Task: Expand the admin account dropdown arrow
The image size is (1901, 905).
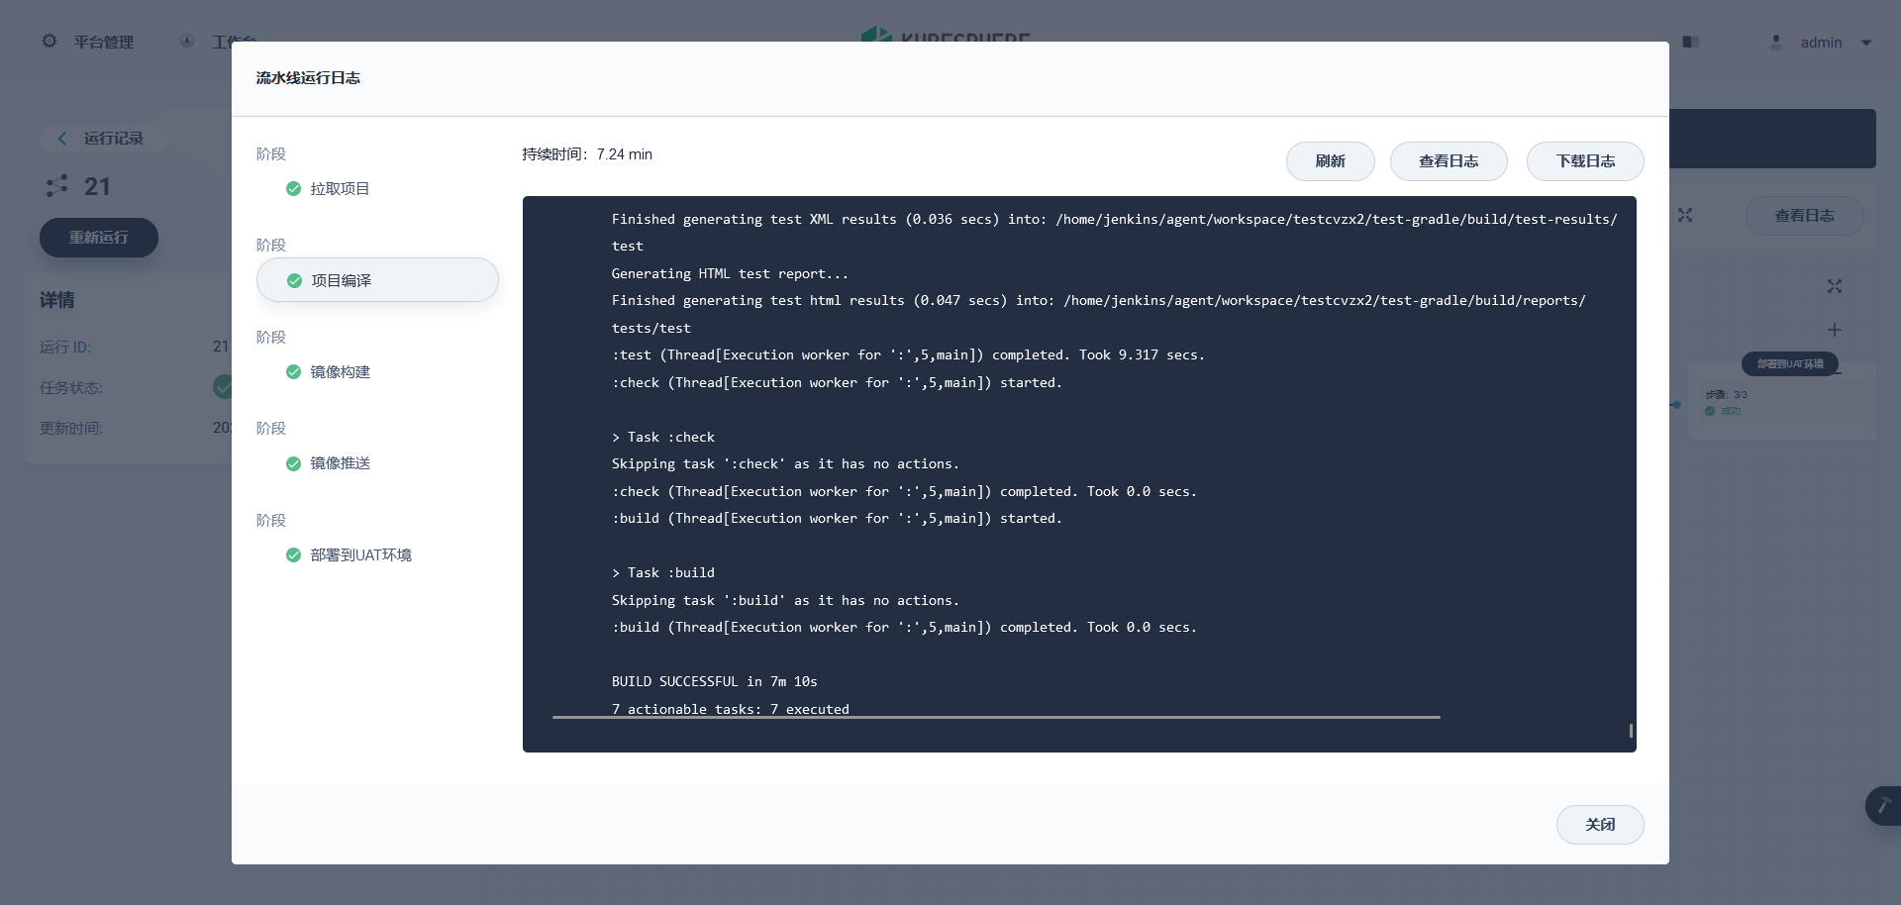Action: click(x=1866, y=43)
